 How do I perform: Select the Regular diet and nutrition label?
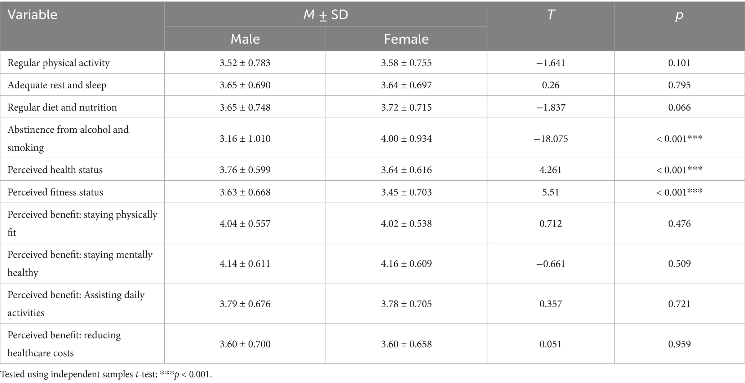(62, 107)
